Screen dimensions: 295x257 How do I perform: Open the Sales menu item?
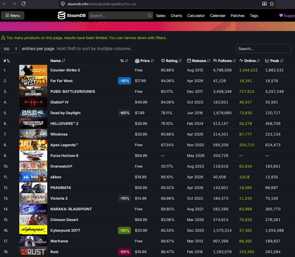click(x=161, y=16)
